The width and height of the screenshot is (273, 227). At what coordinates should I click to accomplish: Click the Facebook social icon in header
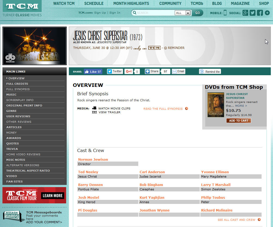pos(260,13)
